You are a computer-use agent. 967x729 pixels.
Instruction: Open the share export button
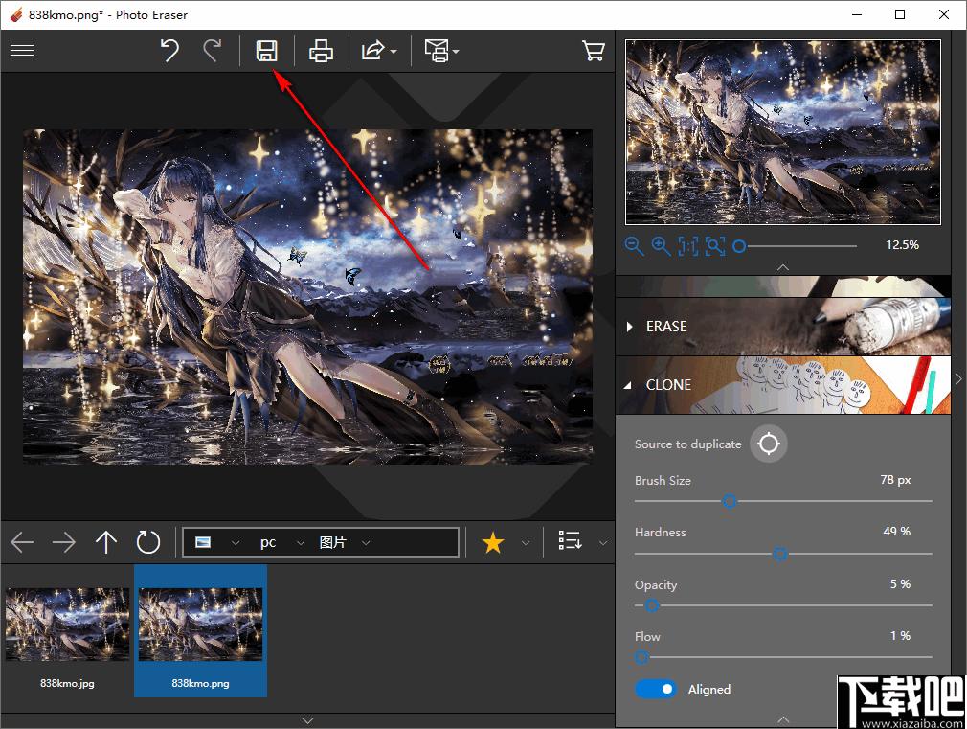372,51
